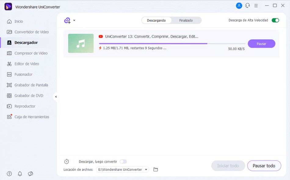This screenshot has height=180, width=290.
Task: Click the Pausar todo button
Action: point(264,166)
